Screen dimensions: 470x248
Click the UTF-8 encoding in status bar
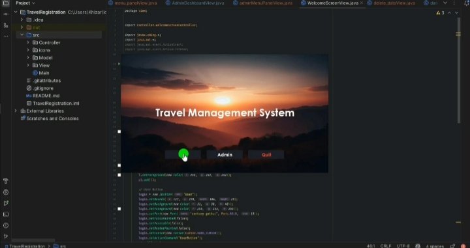point(403,246)
